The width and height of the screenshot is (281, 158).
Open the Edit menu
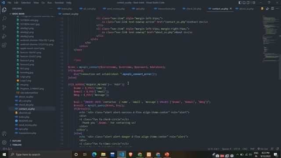tap(16, 3)
